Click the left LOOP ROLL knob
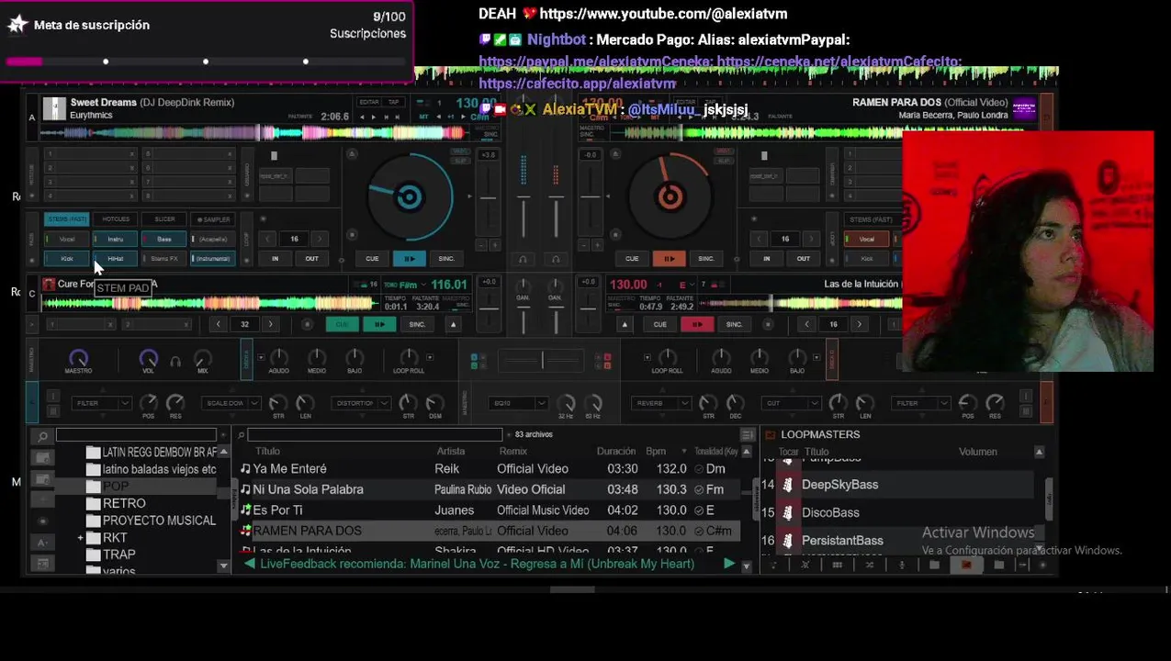The width and height of the screenshot is (1171, 661). tap(409, 357)
